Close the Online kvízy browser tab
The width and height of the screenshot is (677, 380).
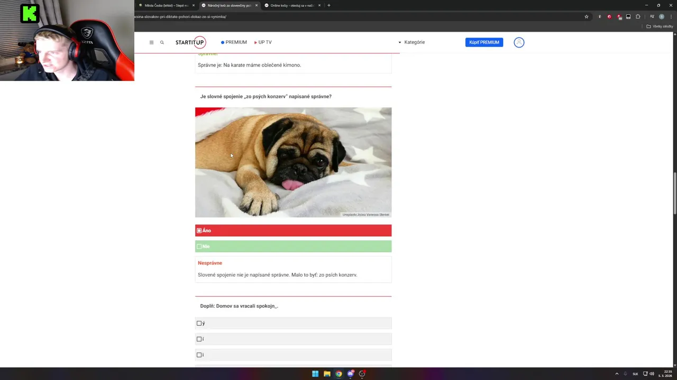[x=319, y=5]
